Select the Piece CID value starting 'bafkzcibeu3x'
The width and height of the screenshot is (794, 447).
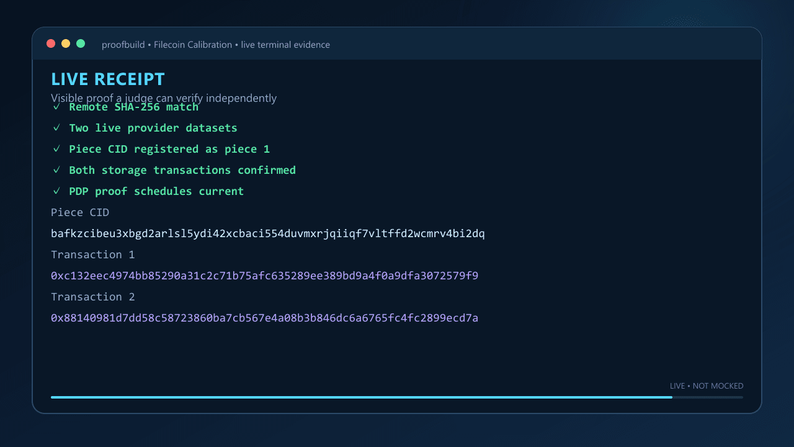268,233
